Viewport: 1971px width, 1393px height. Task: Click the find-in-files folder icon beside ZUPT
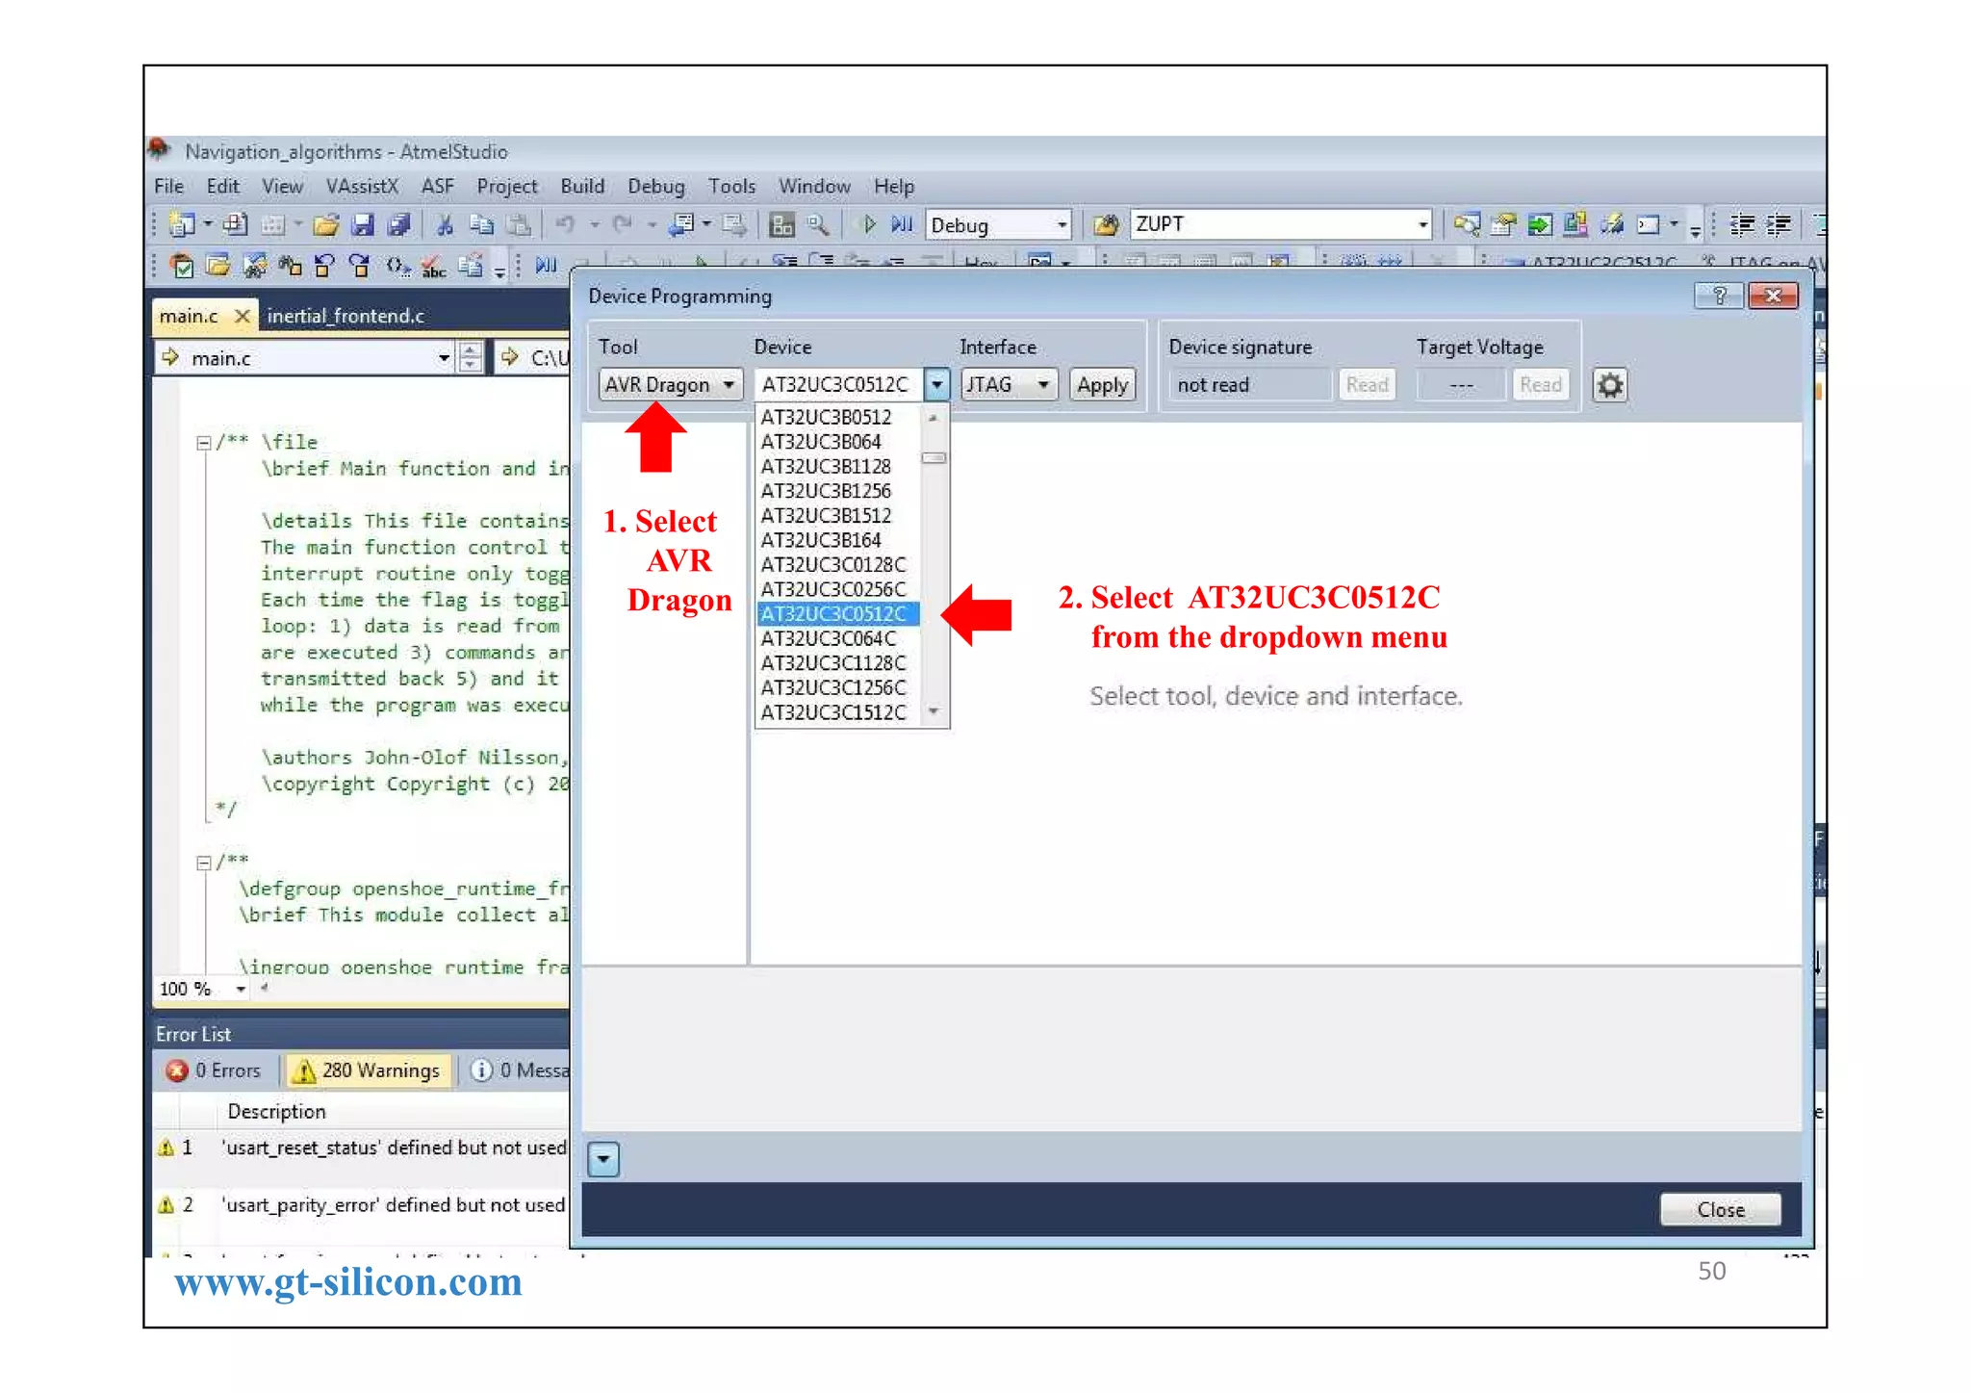pos(1106,225)
